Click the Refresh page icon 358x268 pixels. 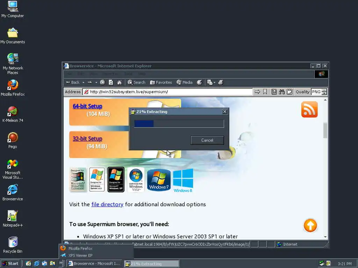[111, 82]
